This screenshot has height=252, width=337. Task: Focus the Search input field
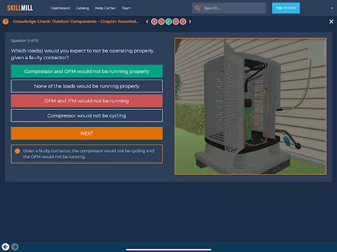229,8
